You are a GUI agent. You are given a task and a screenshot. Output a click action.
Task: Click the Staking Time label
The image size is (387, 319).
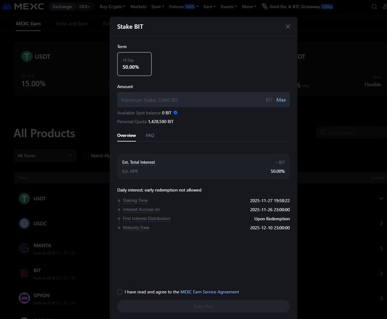[x=135, y=200]
